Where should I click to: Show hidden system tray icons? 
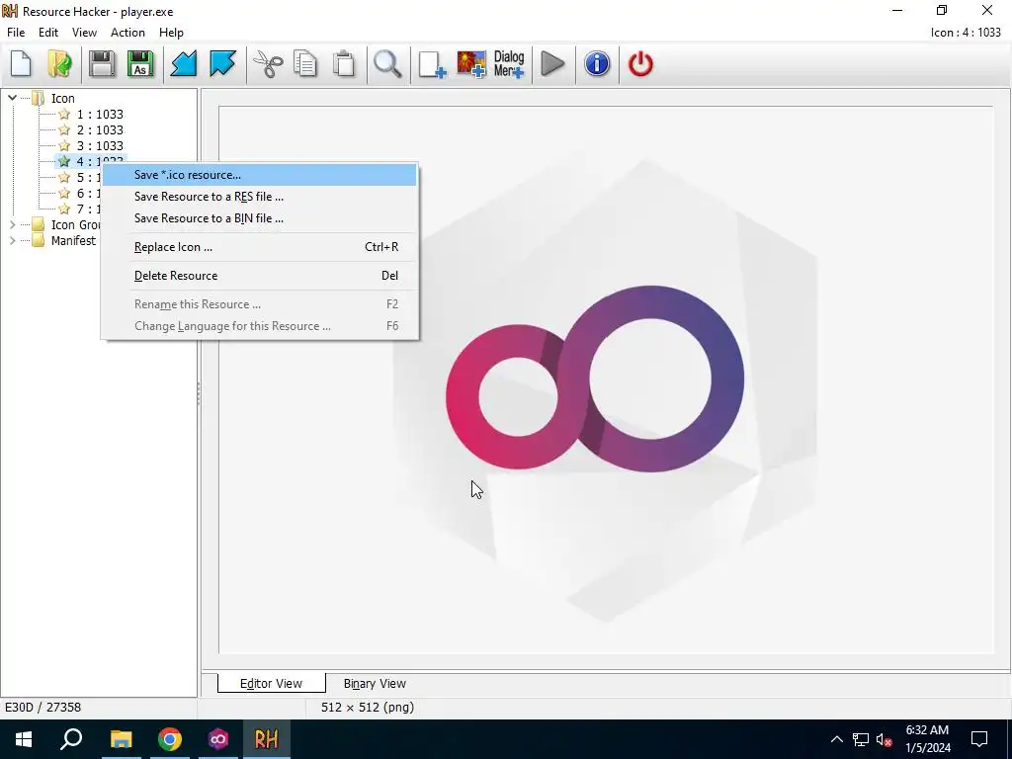tap(836, 739)
